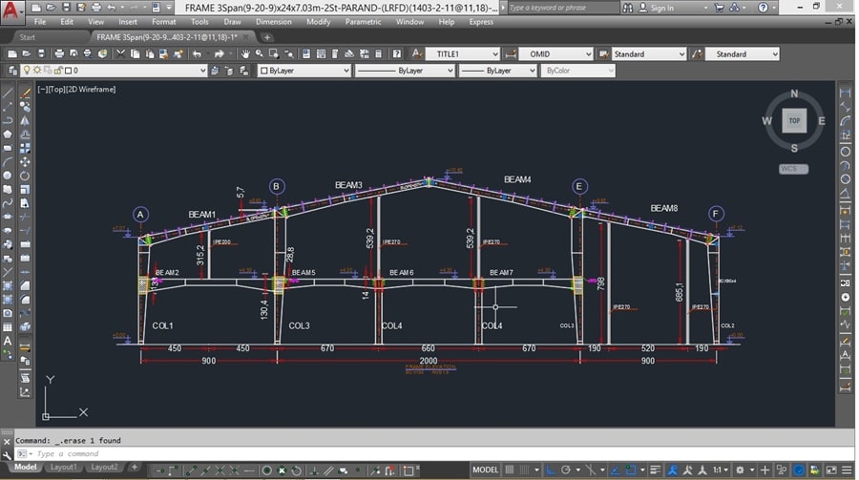Open the Dimension menu

[273, 22]
